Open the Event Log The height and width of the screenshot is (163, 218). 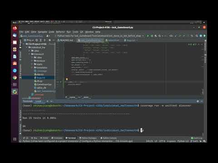(197, 138)
